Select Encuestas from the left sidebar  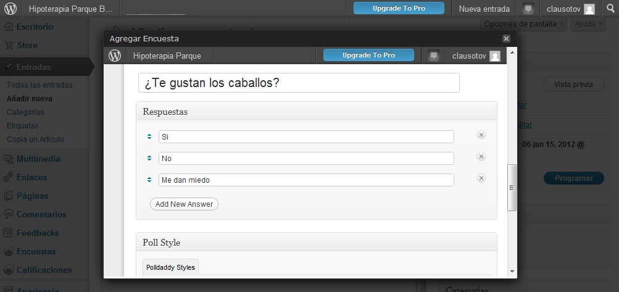coord(36,251)
